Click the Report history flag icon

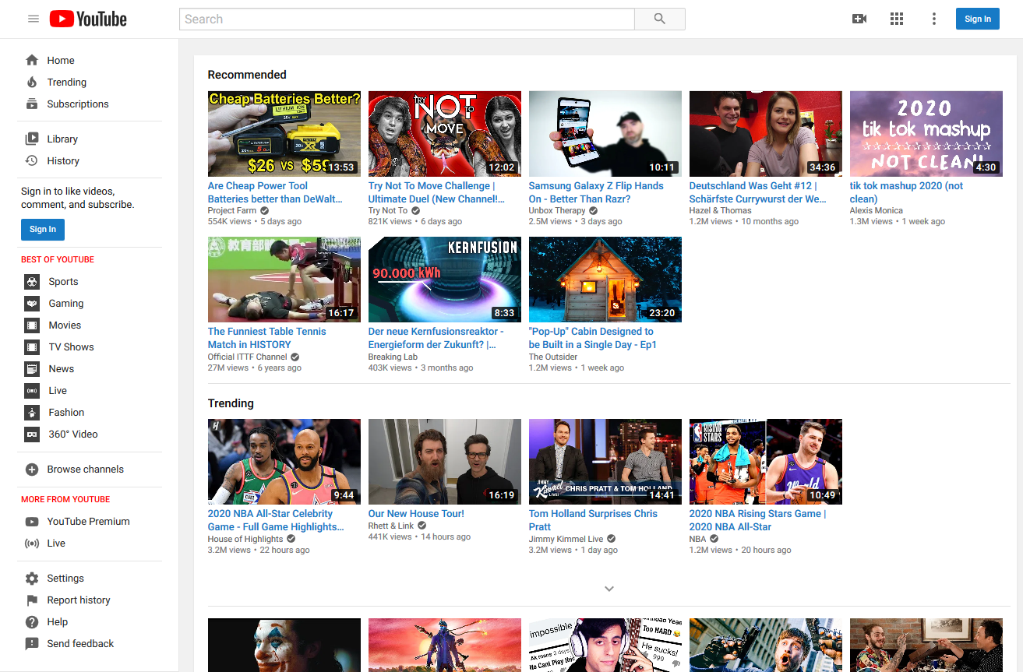tap(32, 600)
